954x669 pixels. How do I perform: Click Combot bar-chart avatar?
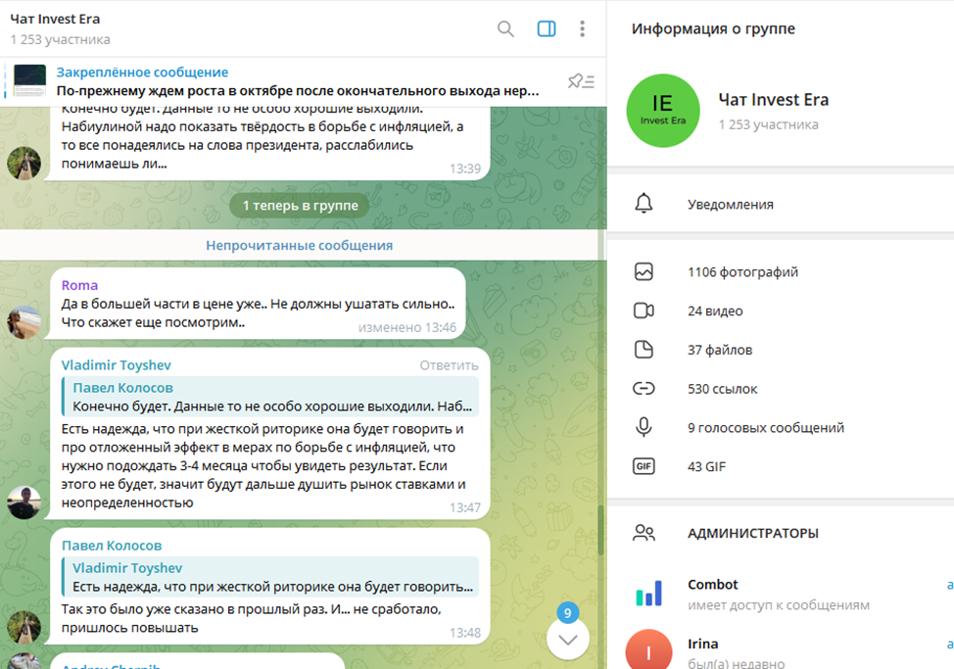point(648,595)
